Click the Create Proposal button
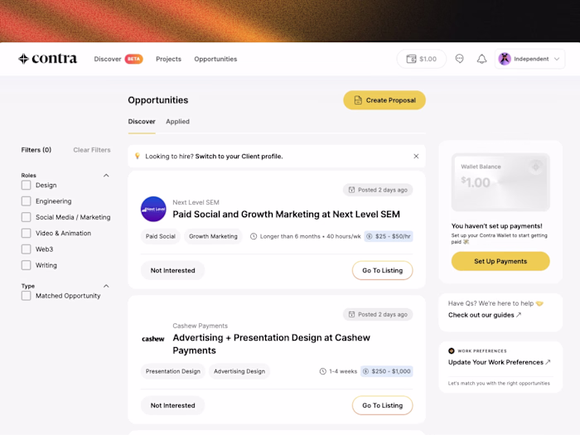 [x=384, y=100]
